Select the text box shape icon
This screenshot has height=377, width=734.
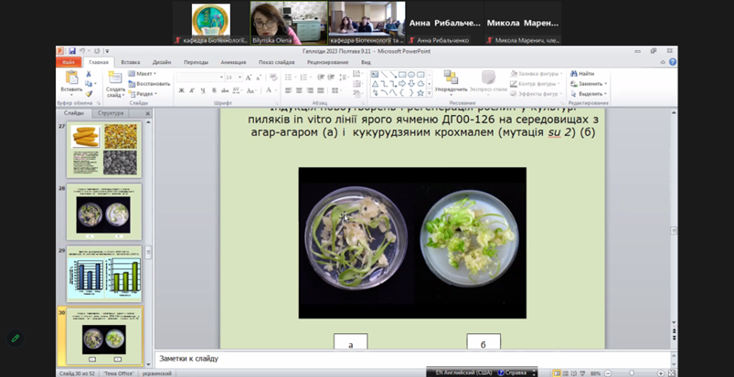point(375,74)
